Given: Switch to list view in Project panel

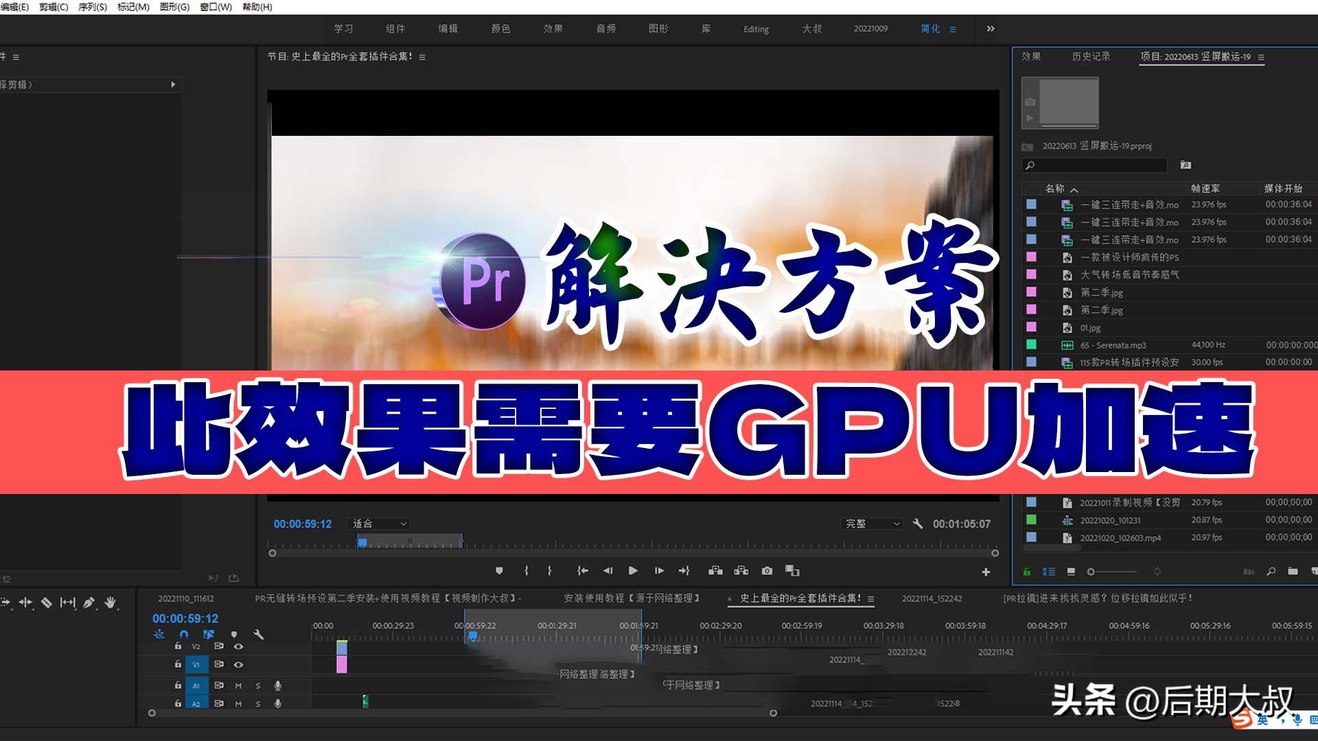Looking at the screenshot, I should pos(1049,572).
